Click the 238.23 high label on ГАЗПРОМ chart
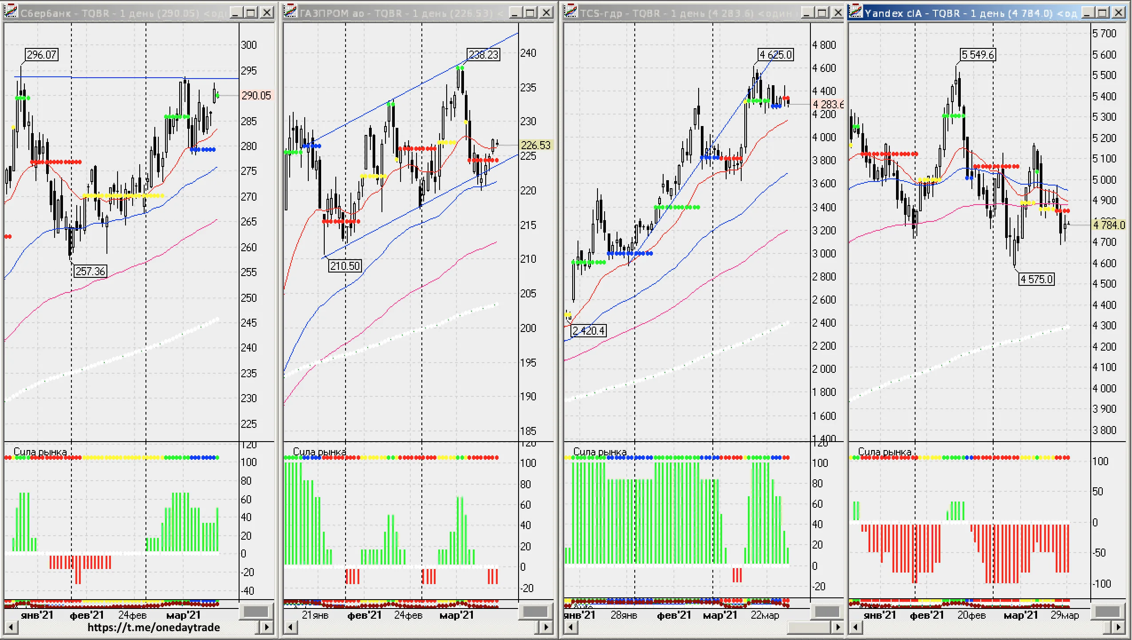 coord(483,55)
